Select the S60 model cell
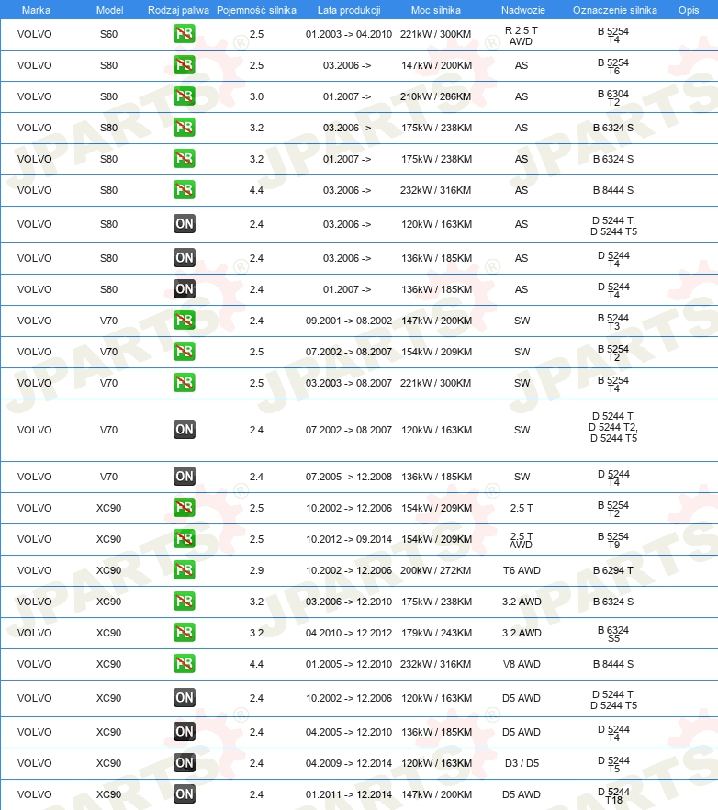718x810 pixels. click(x=108, y=34)
